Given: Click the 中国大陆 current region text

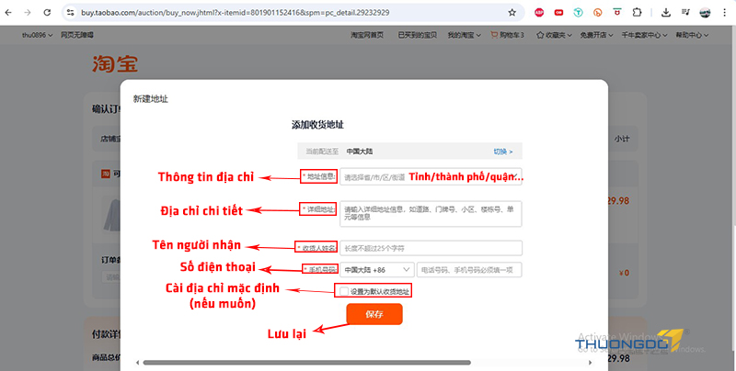Looking at the screenshot, I should coord(360,152).
